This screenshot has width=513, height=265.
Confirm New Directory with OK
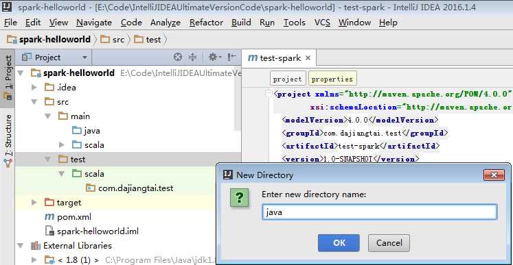click(x=339, y=243)
